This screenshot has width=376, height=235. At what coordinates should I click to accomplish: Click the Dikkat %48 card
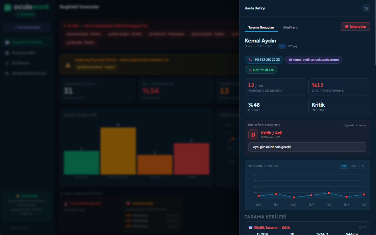pyautogui.click(x=276, y=106)
